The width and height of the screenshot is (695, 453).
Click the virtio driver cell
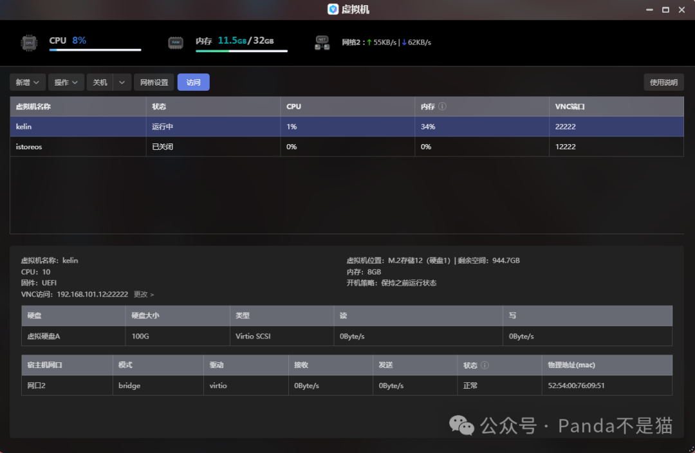246,385
